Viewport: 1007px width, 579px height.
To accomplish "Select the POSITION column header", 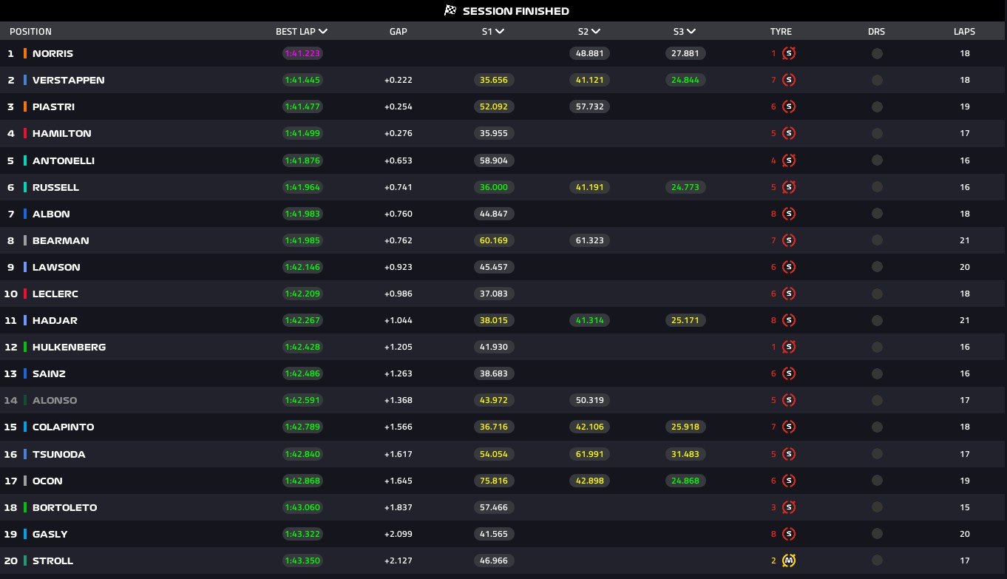I will (30, 31).
